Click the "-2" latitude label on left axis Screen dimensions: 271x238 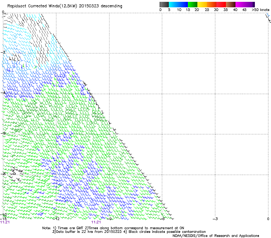[x=3, y=52]
